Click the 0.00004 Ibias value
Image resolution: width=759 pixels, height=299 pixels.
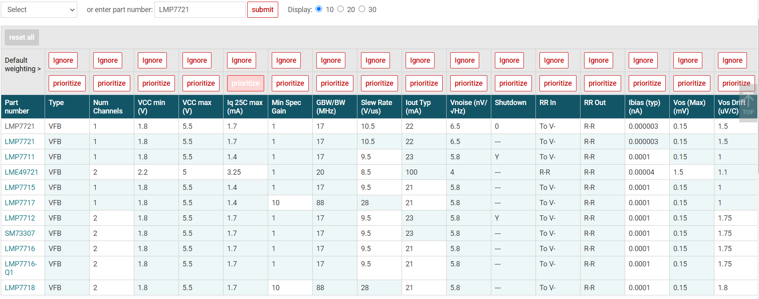tap(642, 172)
